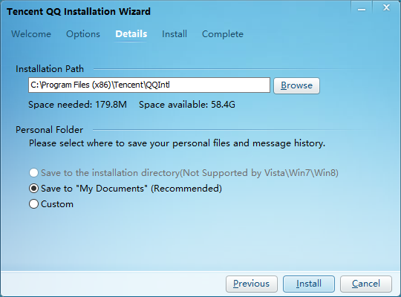Go to the Welcome step tab
Viewport: 401px width, 297px height.
(x=31, y=34)
